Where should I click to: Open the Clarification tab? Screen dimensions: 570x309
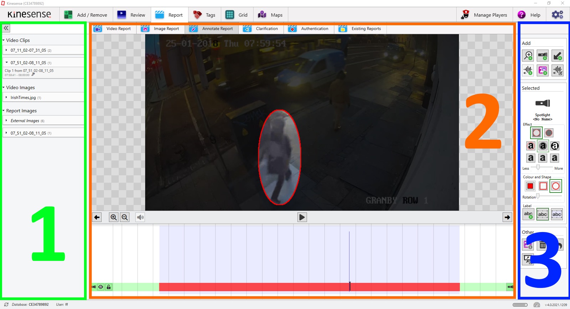pos(261,29)
